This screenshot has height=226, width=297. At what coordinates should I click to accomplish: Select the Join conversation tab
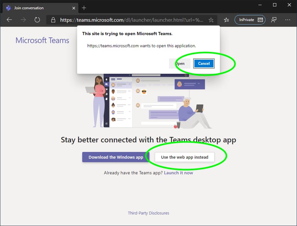click(x=35, y=8)
